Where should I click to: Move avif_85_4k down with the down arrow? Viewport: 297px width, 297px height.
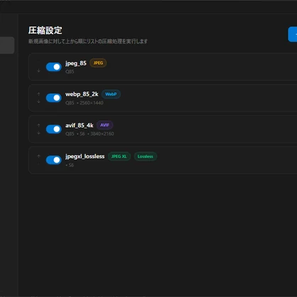point(38,133)
